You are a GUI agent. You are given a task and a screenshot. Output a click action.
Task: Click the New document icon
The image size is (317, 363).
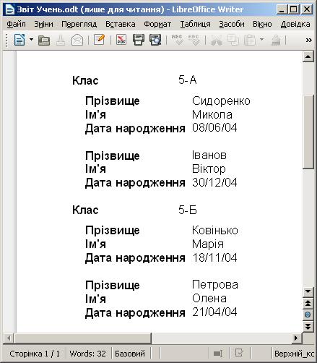[19, 40]
